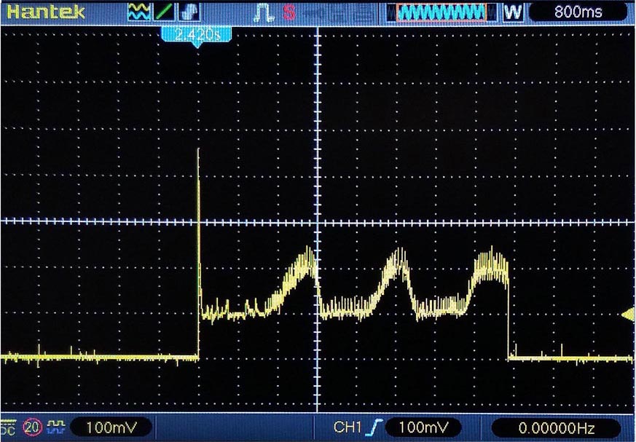This screenshot has width=636, height=442.
Task: Click the waveform memory overview thumbnail
Action: point(441,12)
